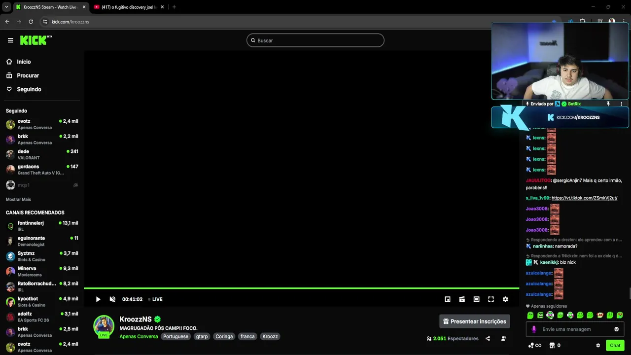Unmute the stream volume
Viewport: 631px width, 355px height.
click(x=112, y=299)
